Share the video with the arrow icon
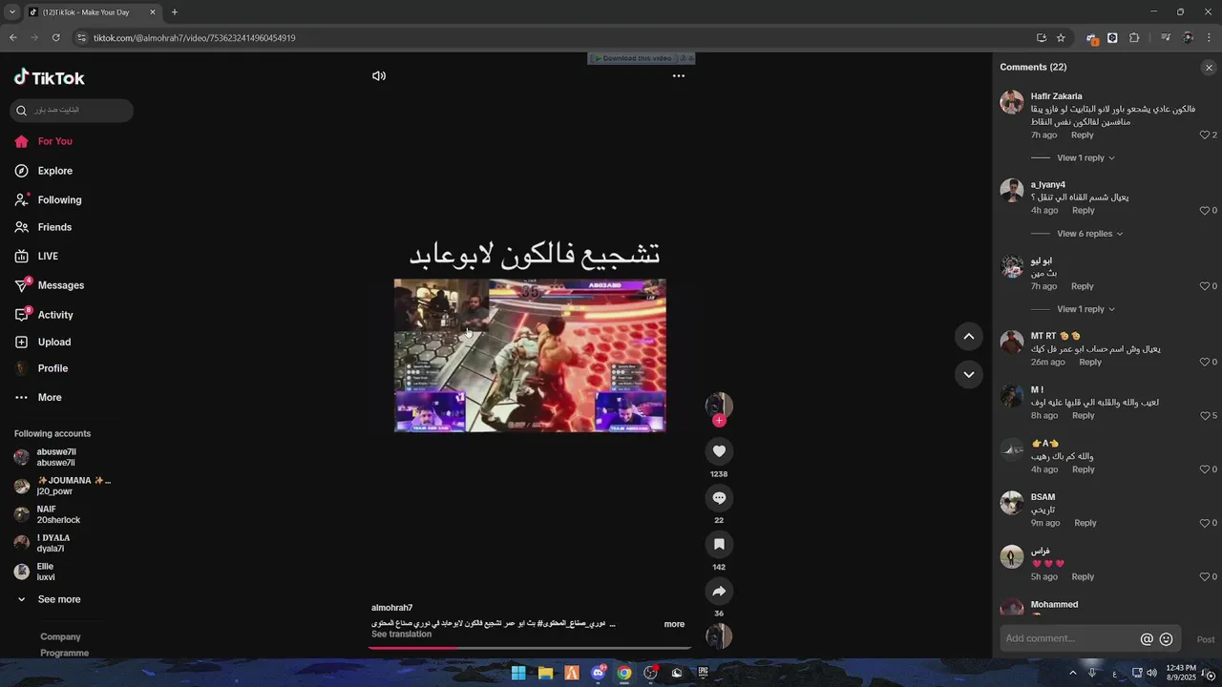This screenshot has height=687, width=1222. 719,591
